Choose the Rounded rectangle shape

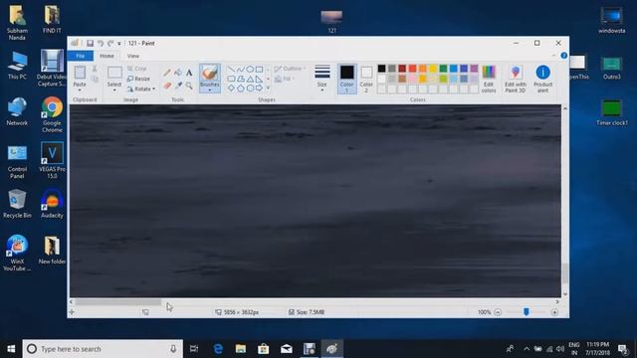231,79
